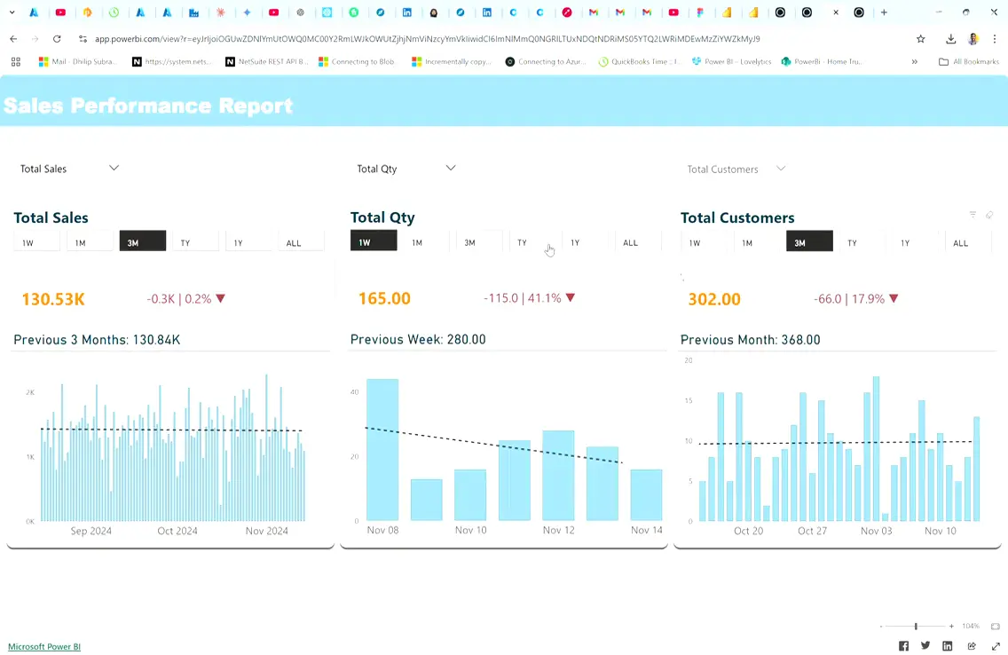Click the clear selections eraser icon
The image size is (1008, 655).
(x=989, y=215)
